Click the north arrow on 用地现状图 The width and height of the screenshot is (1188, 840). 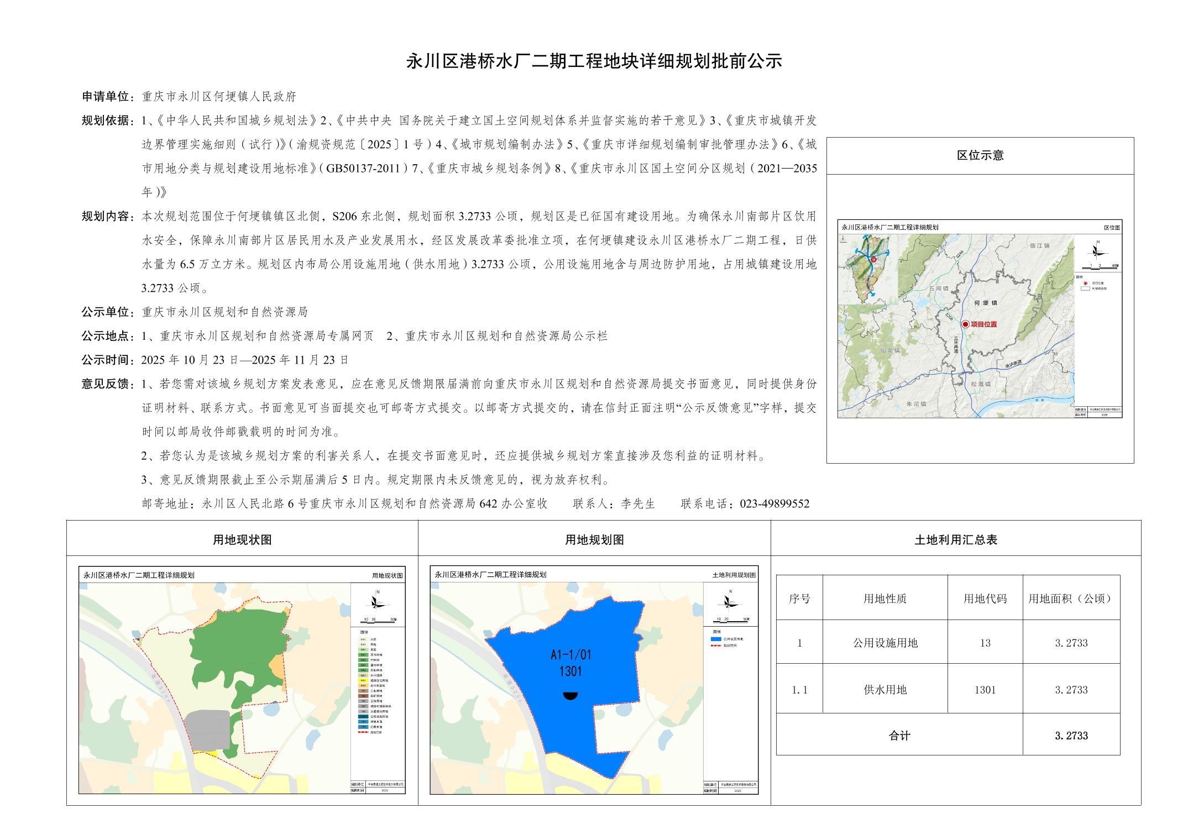point(376,602)
